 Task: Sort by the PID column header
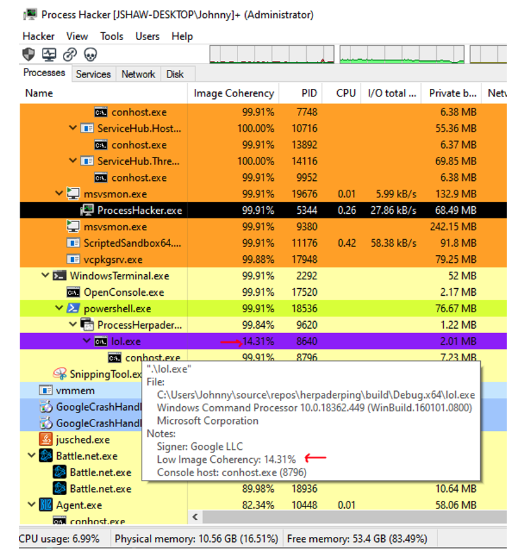point(300,93)
